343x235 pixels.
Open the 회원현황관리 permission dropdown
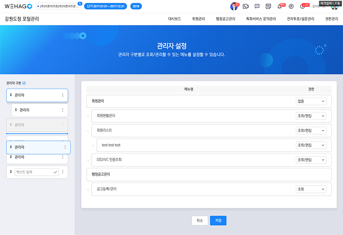pos(311,116)
